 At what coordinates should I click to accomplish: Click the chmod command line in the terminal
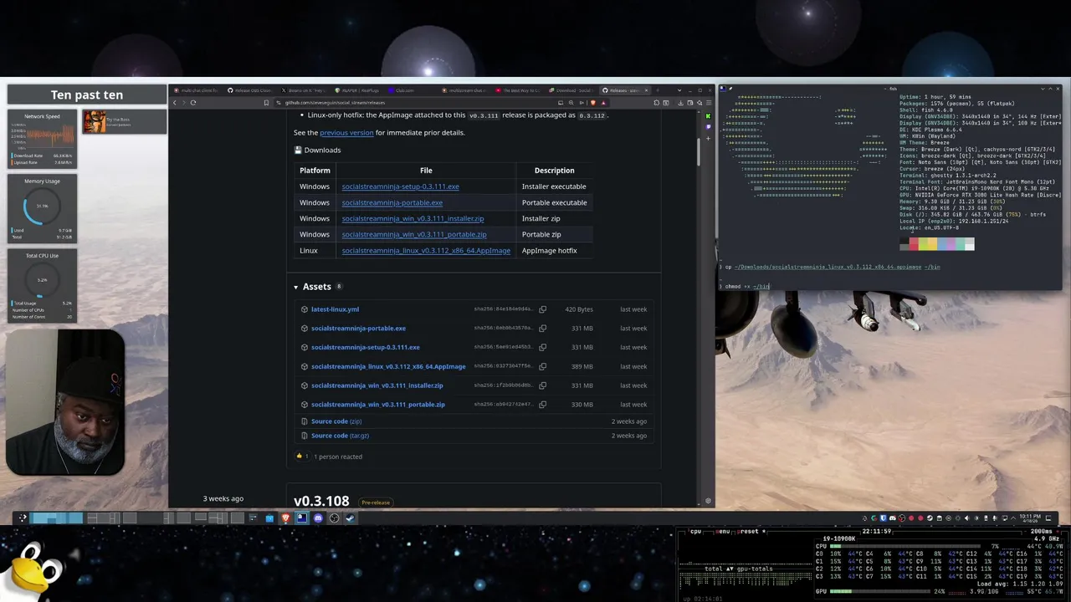(746, 287)
